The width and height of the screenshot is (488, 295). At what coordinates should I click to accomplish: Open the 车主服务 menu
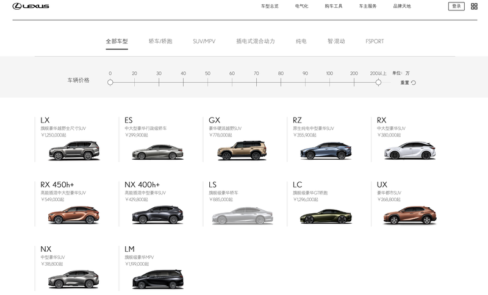[368, 6]
